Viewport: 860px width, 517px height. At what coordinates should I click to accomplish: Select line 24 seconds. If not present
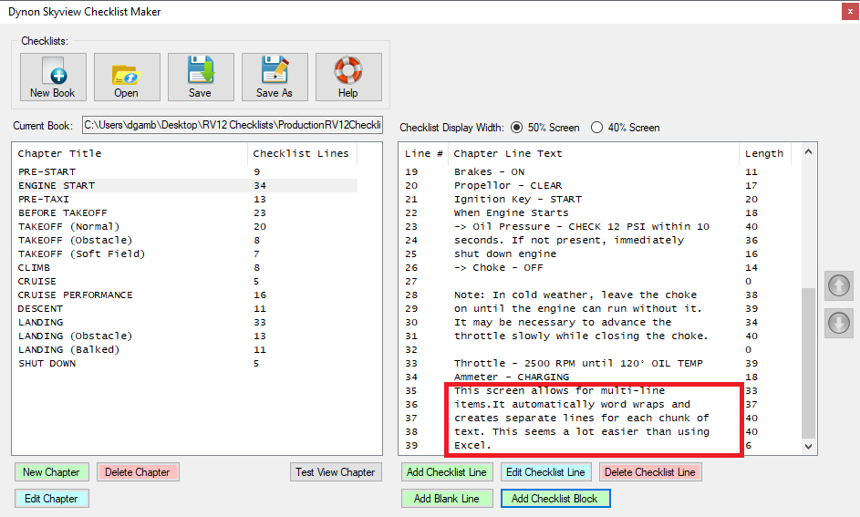[x=597, y=240]
